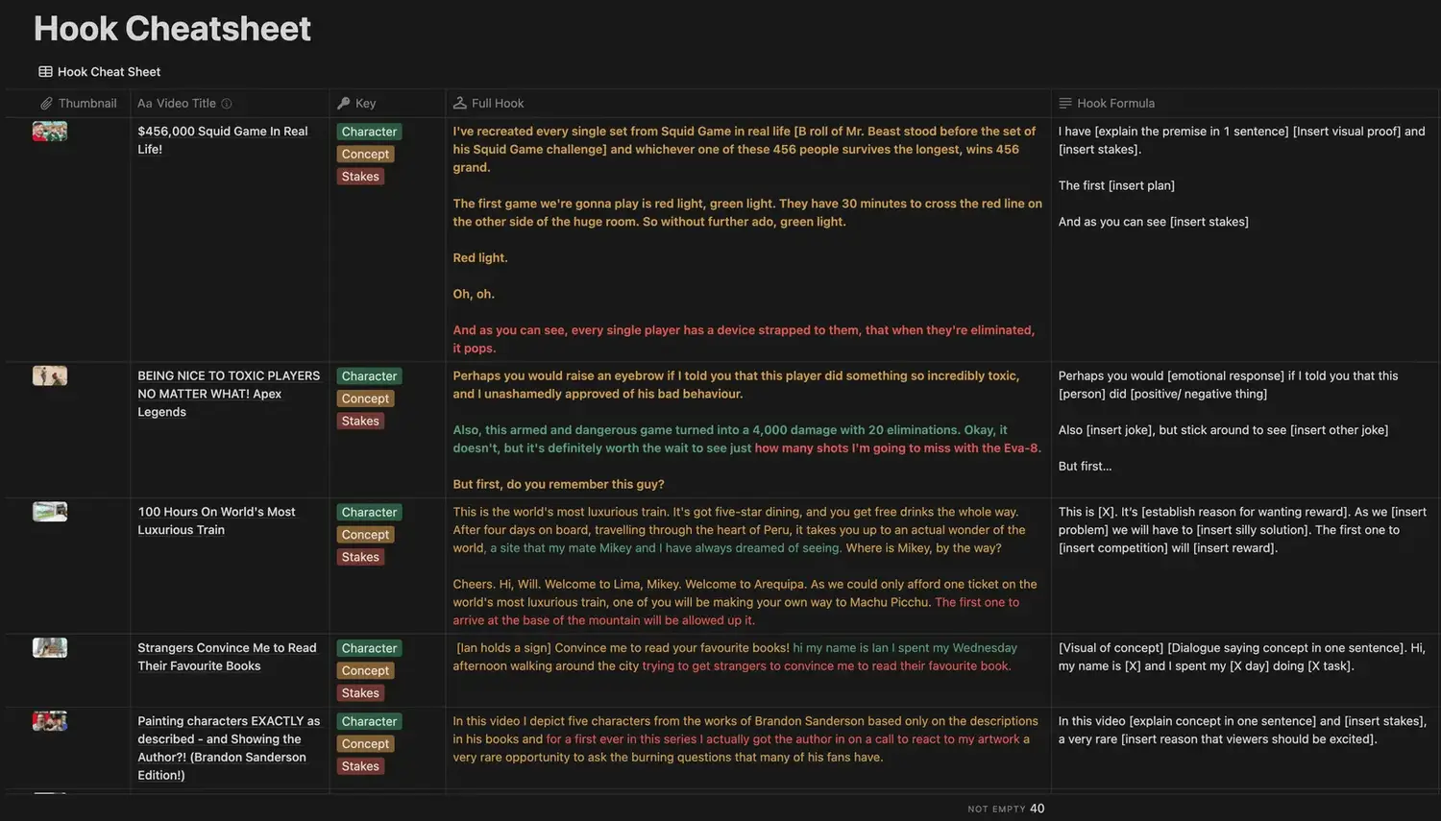Click the table icon beside Hook Cheat Sheet
Image resolution: width=1441 pixels, height=821 pixels.
45,72
